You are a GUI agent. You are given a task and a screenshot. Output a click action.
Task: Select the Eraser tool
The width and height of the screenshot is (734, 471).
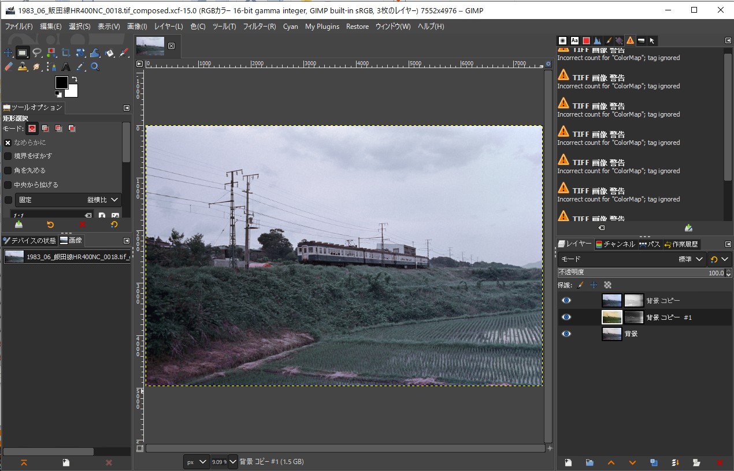coord(8,67)
